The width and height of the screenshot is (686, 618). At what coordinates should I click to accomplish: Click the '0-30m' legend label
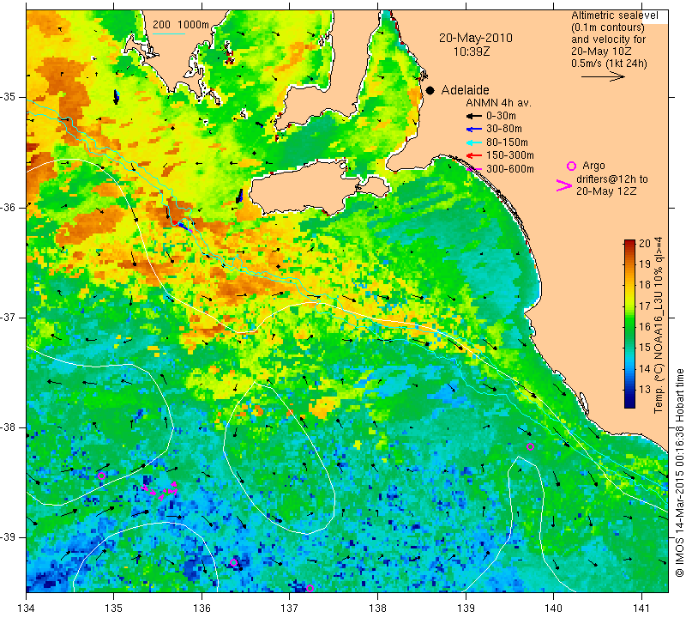coord(501,116)
